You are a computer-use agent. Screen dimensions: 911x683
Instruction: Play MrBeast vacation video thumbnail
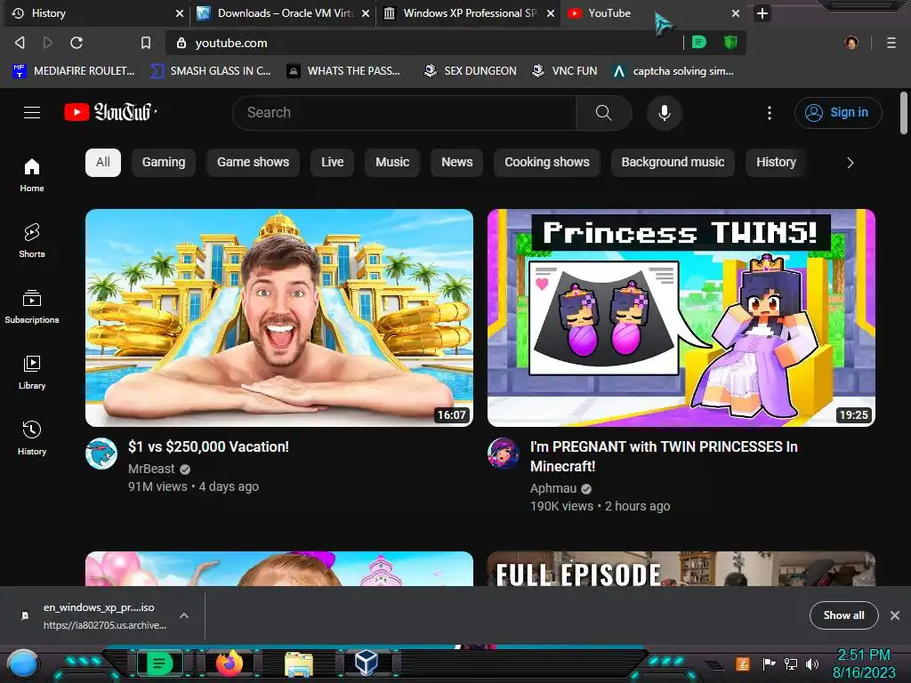point(279,317)
